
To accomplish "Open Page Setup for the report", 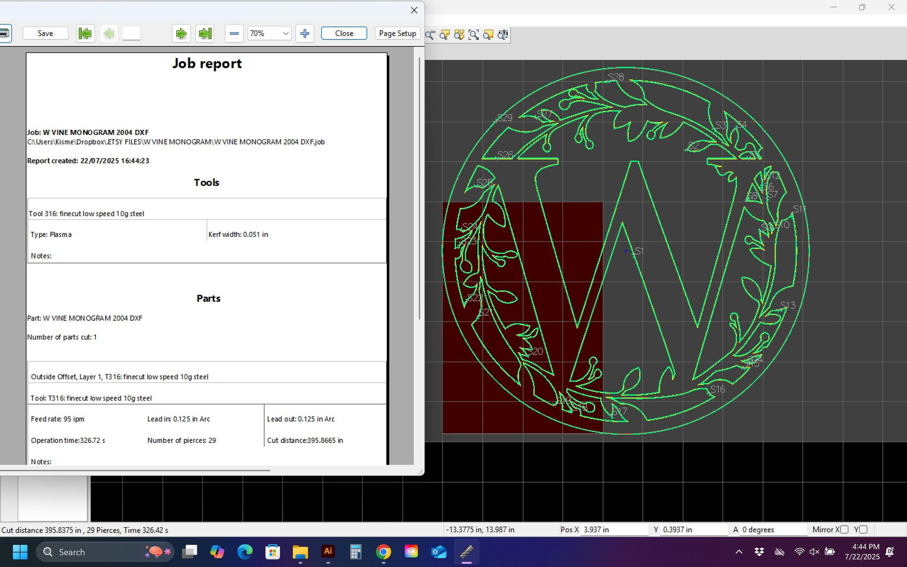I will (x=397, y=33).
